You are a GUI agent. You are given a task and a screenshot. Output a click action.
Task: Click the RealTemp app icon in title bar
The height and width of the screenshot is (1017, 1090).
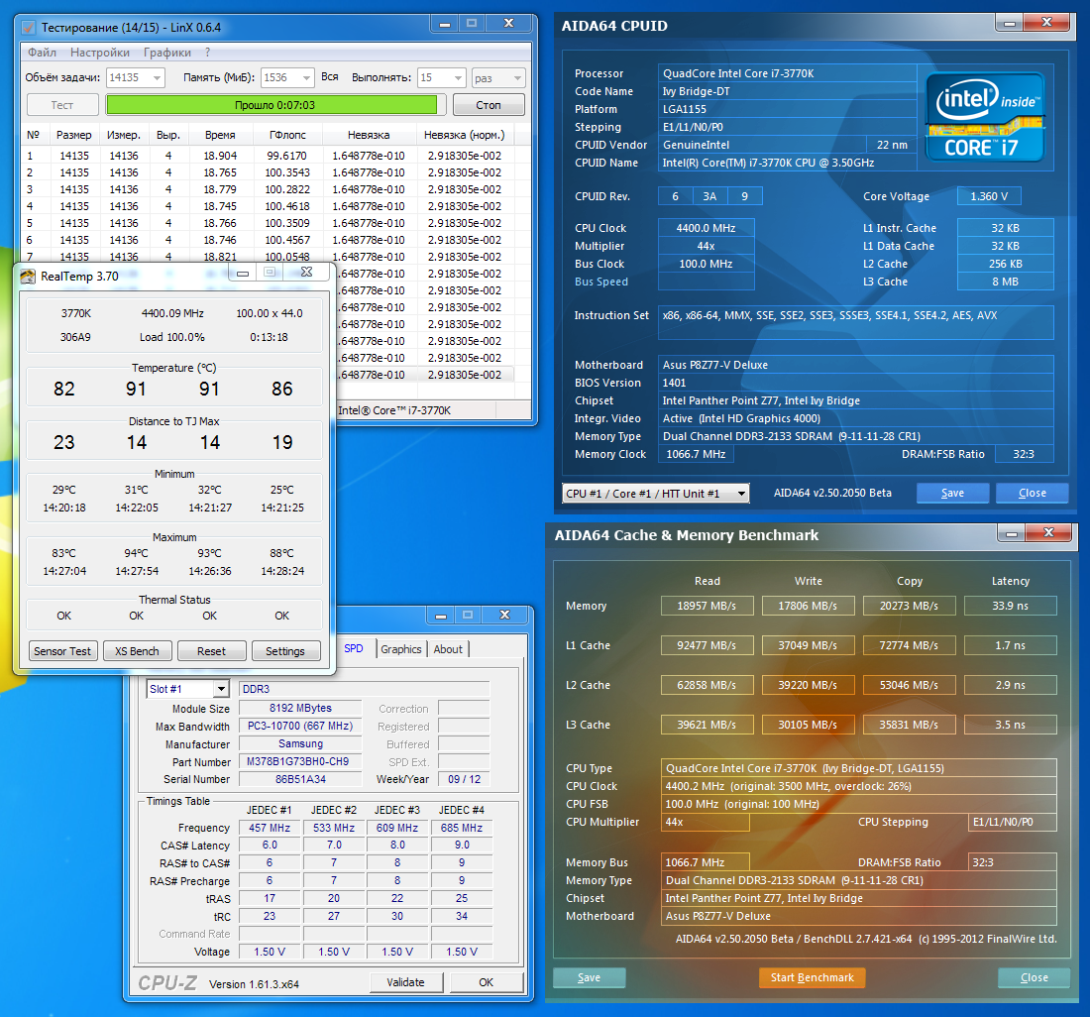click(x=27, y=277)
